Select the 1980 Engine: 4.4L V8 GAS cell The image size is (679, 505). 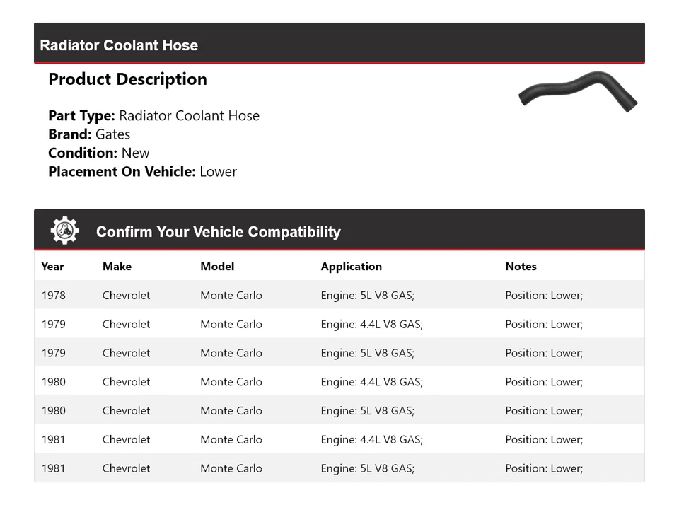pyautogui.click(x=371, y=382)
